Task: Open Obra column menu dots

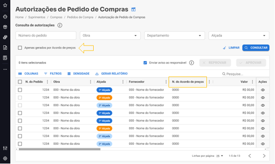Action: click(90, 82)
